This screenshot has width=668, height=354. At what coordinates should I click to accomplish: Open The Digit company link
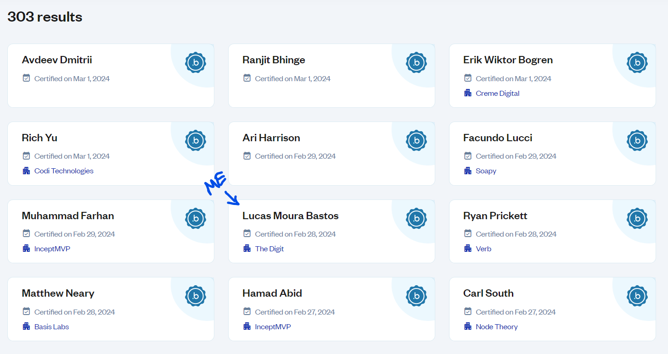click(x=269, y=249)
